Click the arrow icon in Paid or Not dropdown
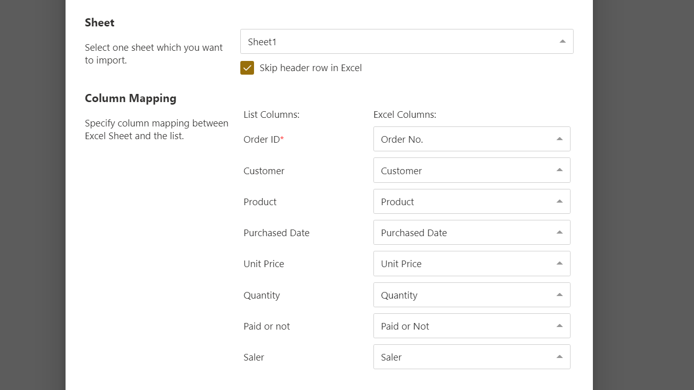The height and width of the screenshot is (390, 694). [559, 326]
